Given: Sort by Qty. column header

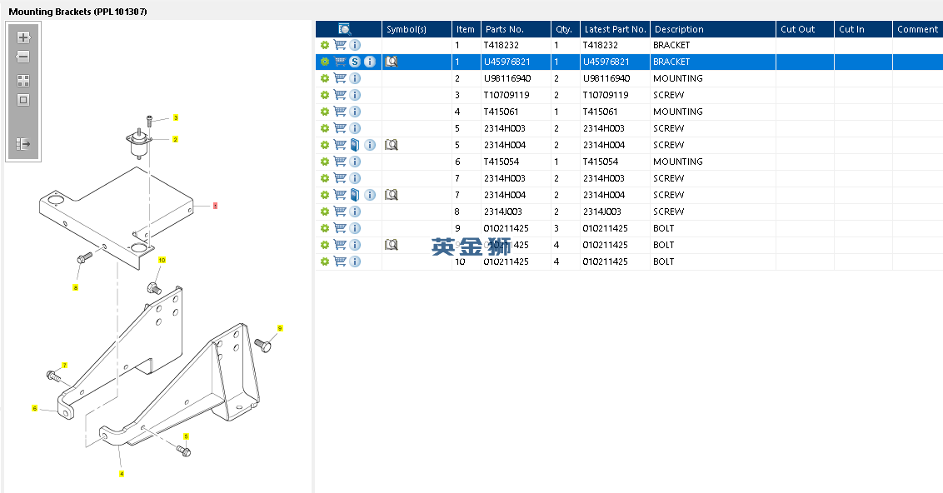Looking at the screenshot, I should (566, 29).
